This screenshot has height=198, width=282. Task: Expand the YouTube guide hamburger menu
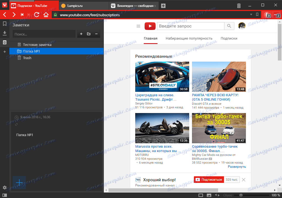[138, 26]
